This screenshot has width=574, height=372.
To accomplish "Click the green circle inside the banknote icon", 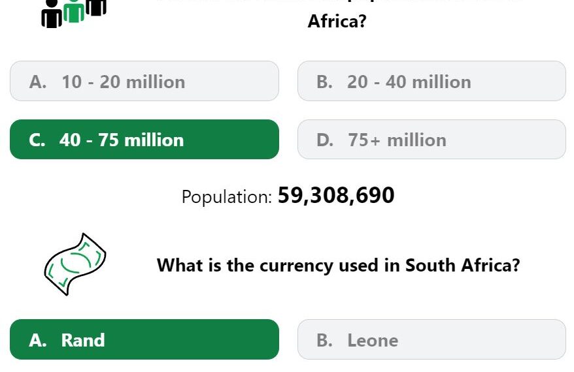I will pos(76,262).
